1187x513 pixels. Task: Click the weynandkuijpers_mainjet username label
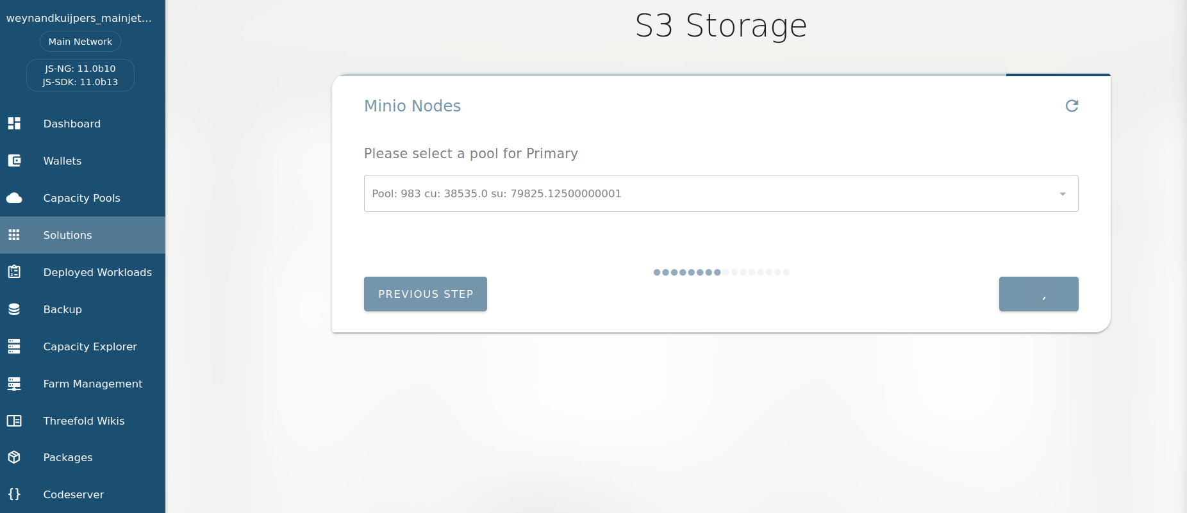(x=79, y=18)
